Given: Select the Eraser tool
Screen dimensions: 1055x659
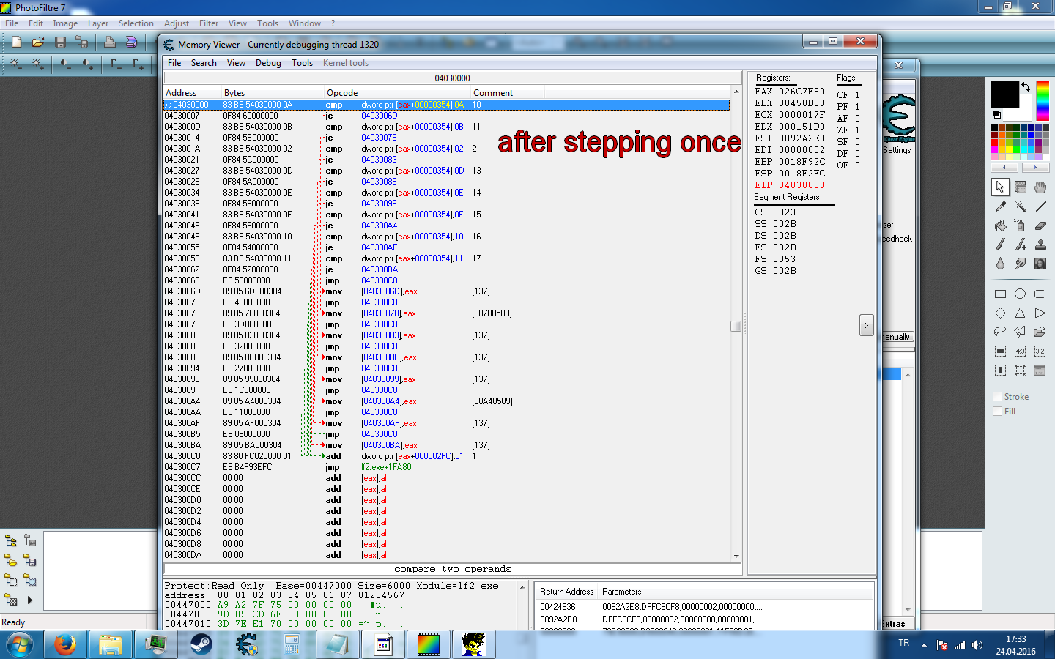Looking at the screenshot, I should point(1040,226).
